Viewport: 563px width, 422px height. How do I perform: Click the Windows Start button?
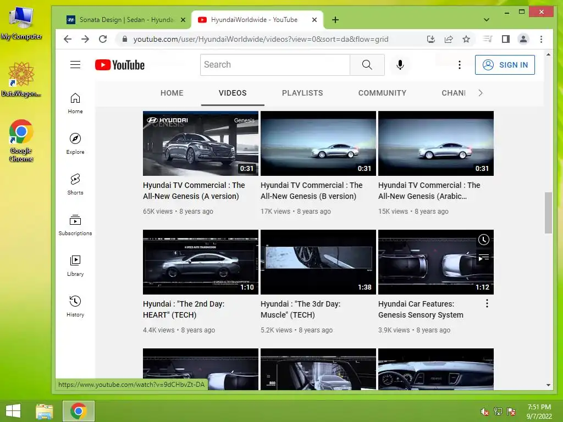click(13, 411)
